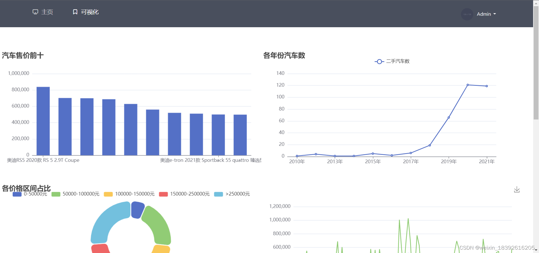The image size is (539, 253).
Task: Click the 汽车售价前十 chart title
Action: coord(23,56)
